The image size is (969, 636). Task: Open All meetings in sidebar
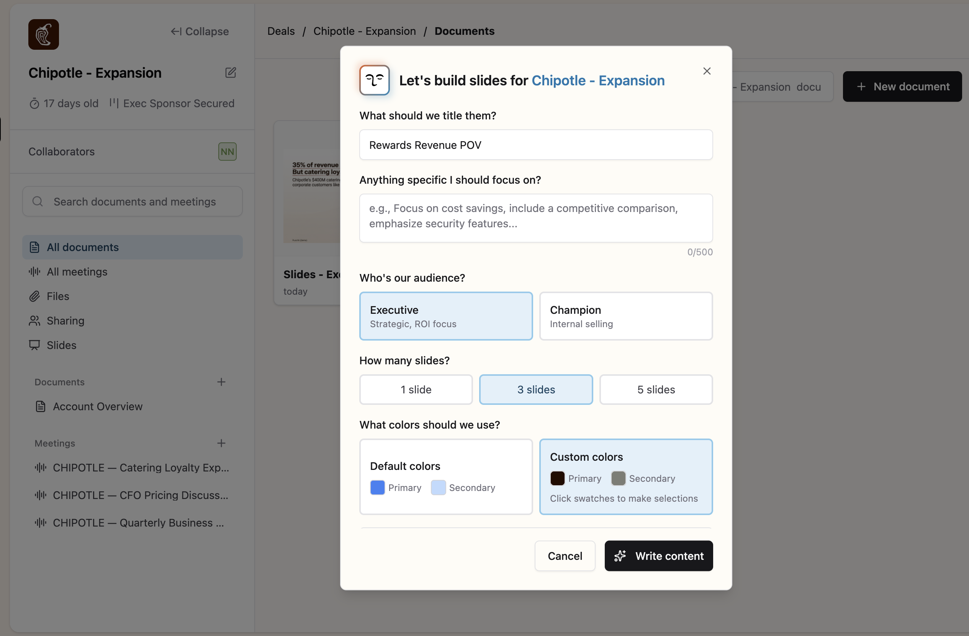pos(77,271)
